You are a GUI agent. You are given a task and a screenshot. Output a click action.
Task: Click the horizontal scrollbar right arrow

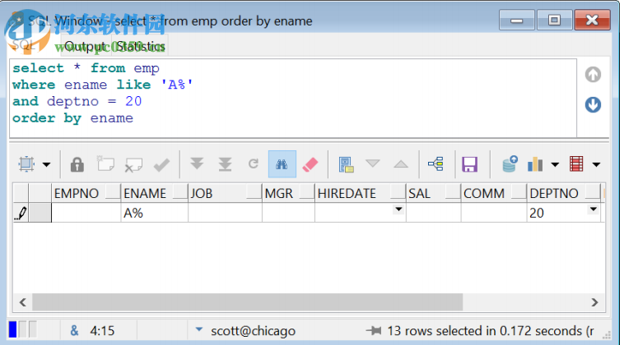[594, 302]
